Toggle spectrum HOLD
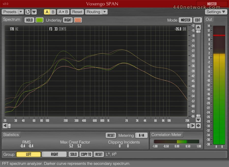229x167 pixels. 29,20
